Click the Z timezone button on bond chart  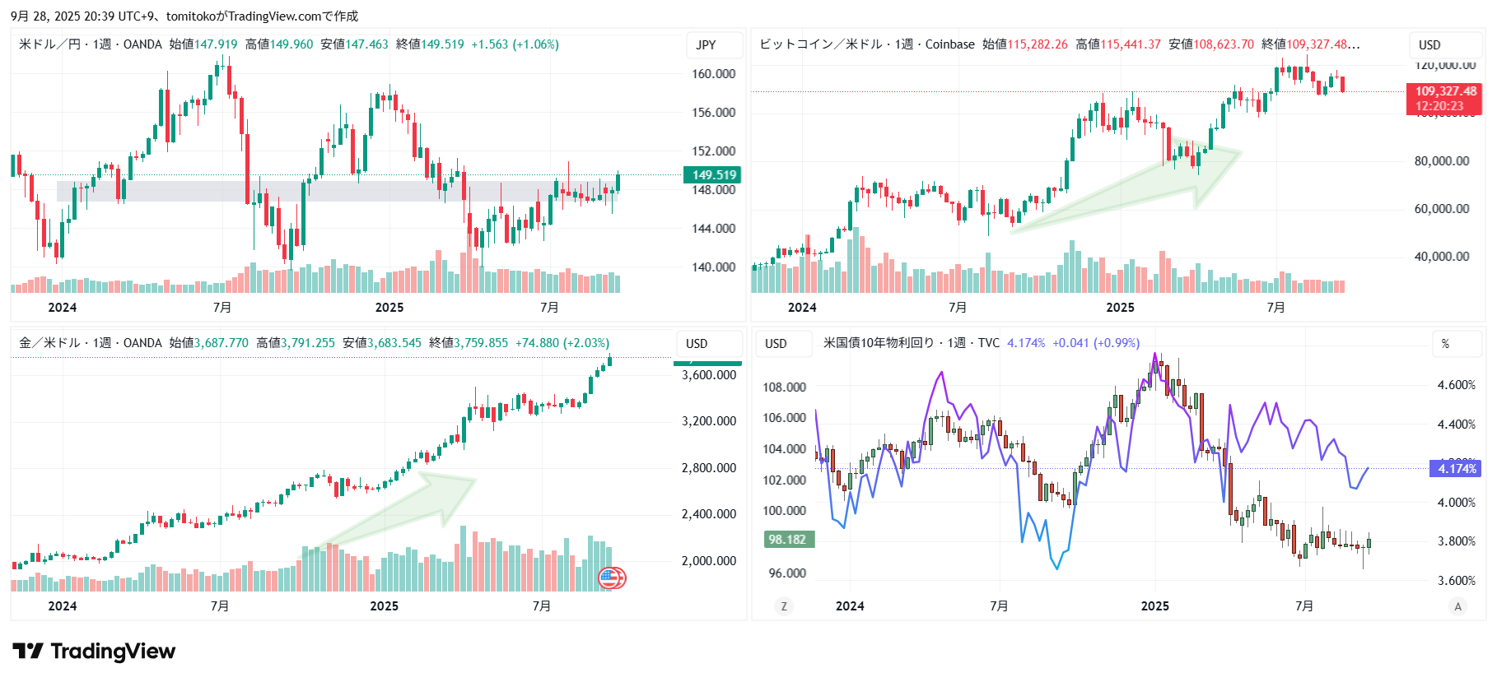click(783, 606)
